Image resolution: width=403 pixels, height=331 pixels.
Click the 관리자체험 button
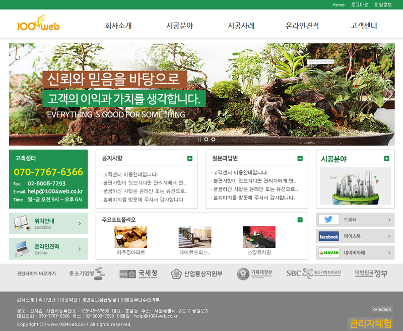click(370, 323)
